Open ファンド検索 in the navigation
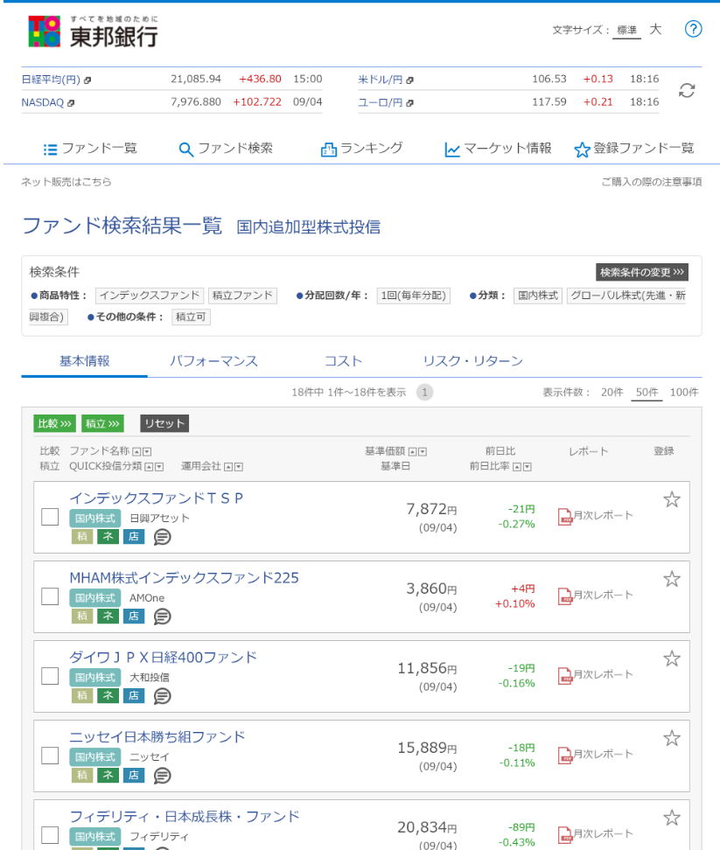Screen dimensions: 720x850 pos(226,149)
